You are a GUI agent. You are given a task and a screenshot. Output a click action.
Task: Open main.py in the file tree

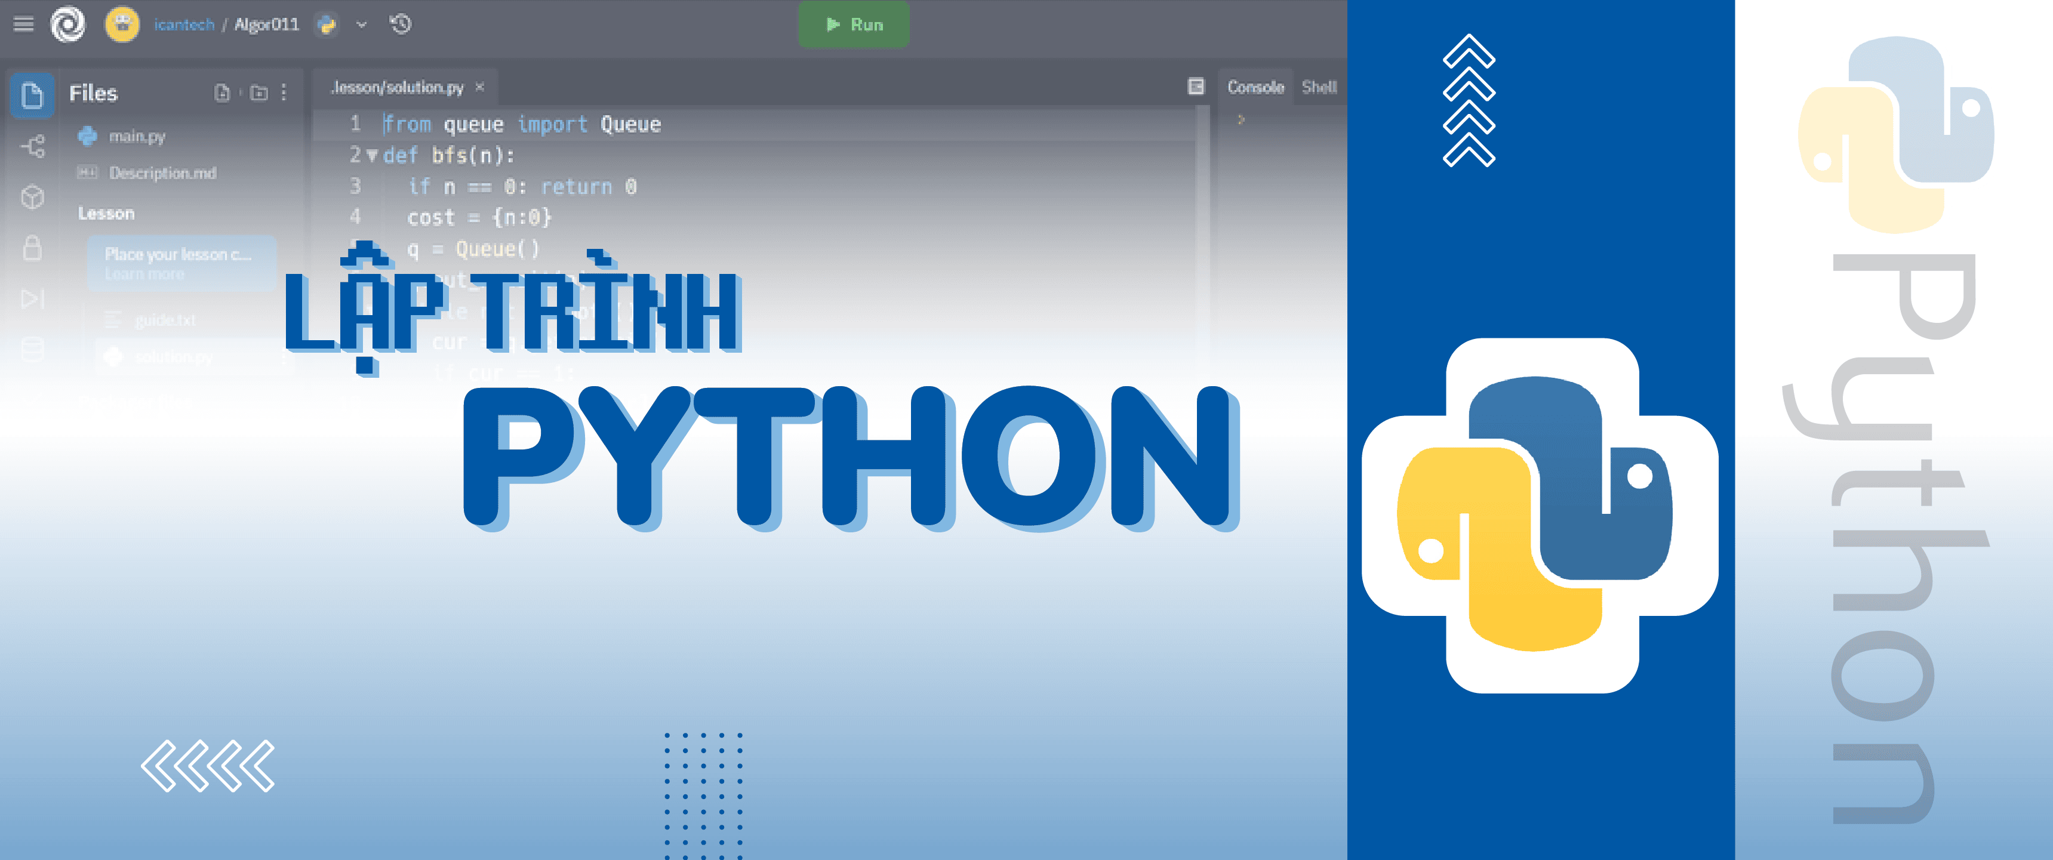[x=137, y=136]
